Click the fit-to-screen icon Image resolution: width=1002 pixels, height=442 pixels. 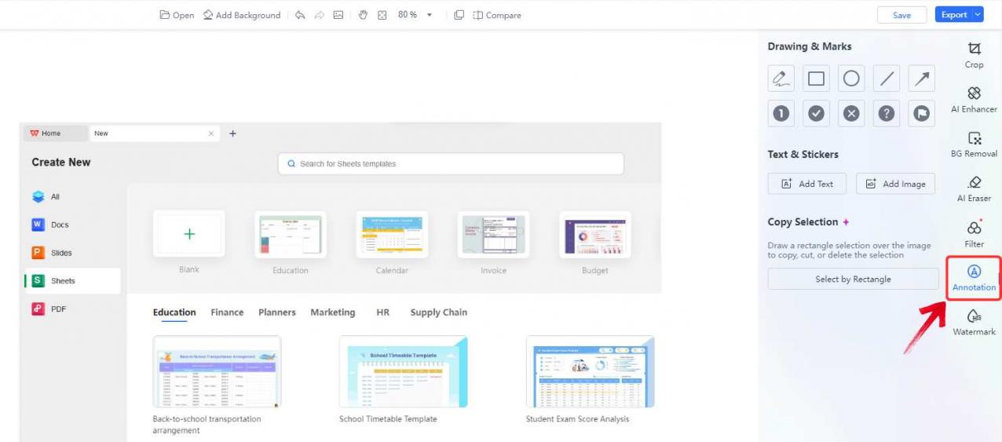click(x=382, y=15)
